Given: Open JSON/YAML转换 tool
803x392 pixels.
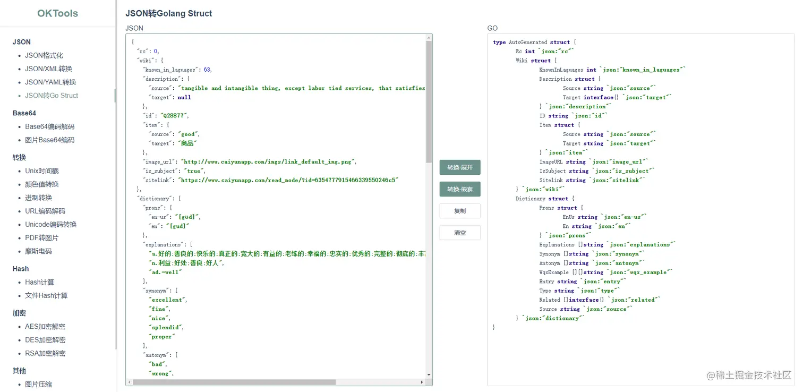Looking at the screenshot, I should 50,82.
